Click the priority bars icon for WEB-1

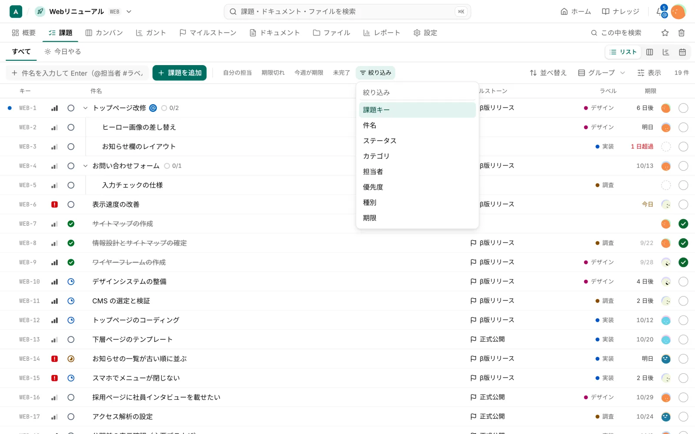54,108
